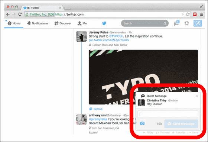Open the Me profile tab
The width and height of the screenshot is (208, 142).
82,23
